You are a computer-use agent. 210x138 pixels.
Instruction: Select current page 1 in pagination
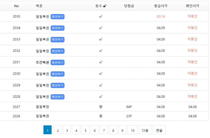pyautogui.click(x=48, y=130)
